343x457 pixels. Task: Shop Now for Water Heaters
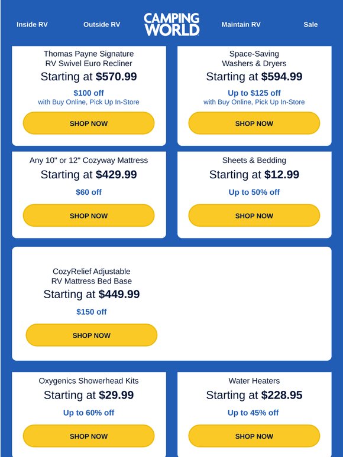click(x=254, y=436)
